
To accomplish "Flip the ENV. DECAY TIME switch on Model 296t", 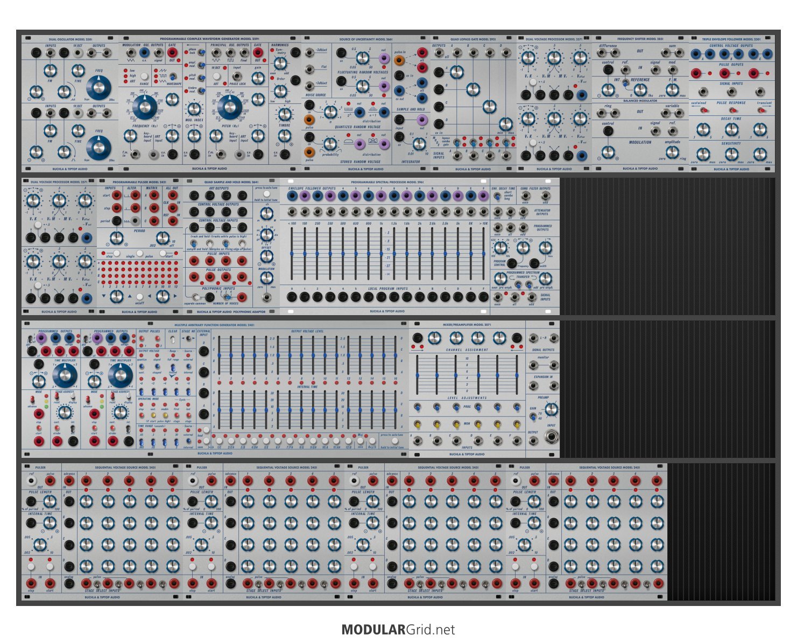I will coord(497,196).
